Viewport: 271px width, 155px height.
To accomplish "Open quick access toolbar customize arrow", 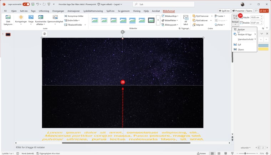I will 54,4.
